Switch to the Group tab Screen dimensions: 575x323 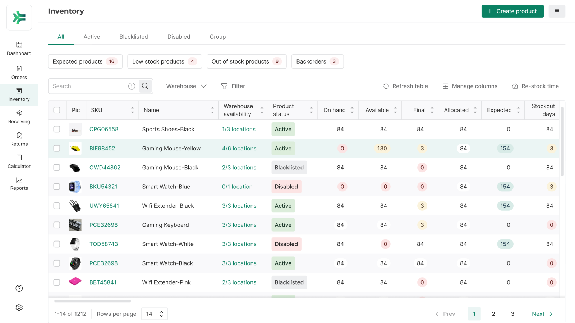click(x=218, y=37)
